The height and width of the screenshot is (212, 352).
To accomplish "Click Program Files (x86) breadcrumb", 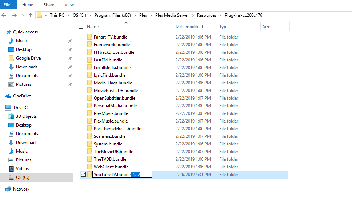I will pyautogui.click(x=112, y=15).
